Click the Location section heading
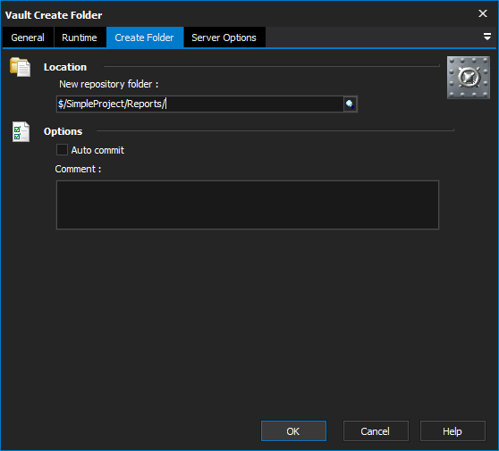Image resolution: width=499 pixels, height=451 pixels. point(65,67)
